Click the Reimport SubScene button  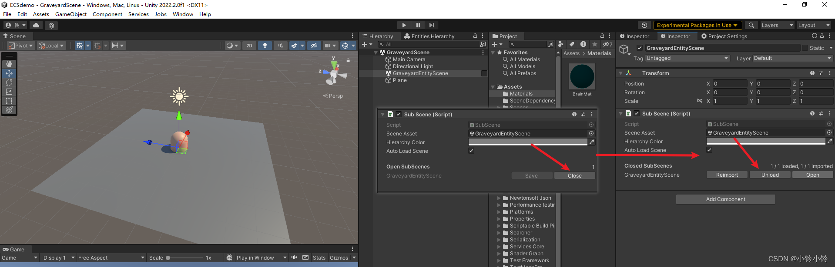coord(727,175)
